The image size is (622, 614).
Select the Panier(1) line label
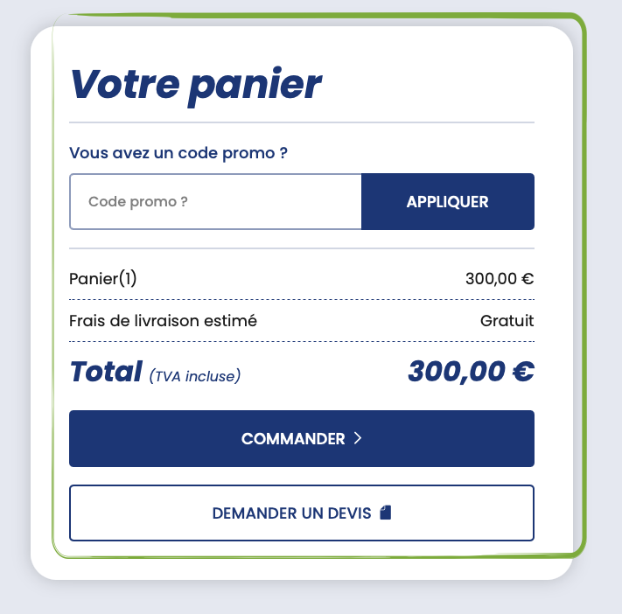coord(103,279)
